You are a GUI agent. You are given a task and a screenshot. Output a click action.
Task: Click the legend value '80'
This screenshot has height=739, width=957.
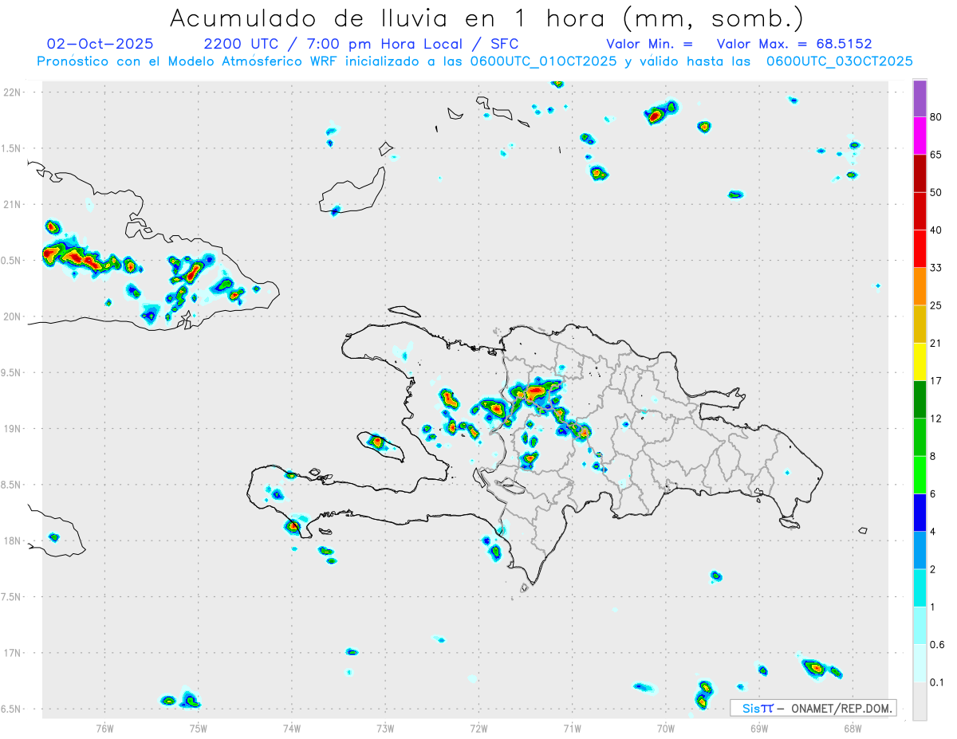[x=935, y=117]
